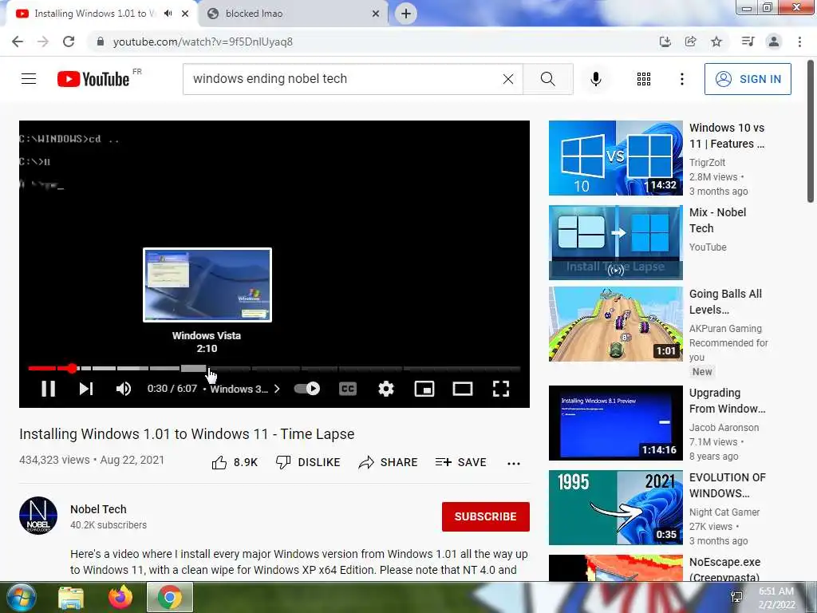Enable theater mode

463,389
